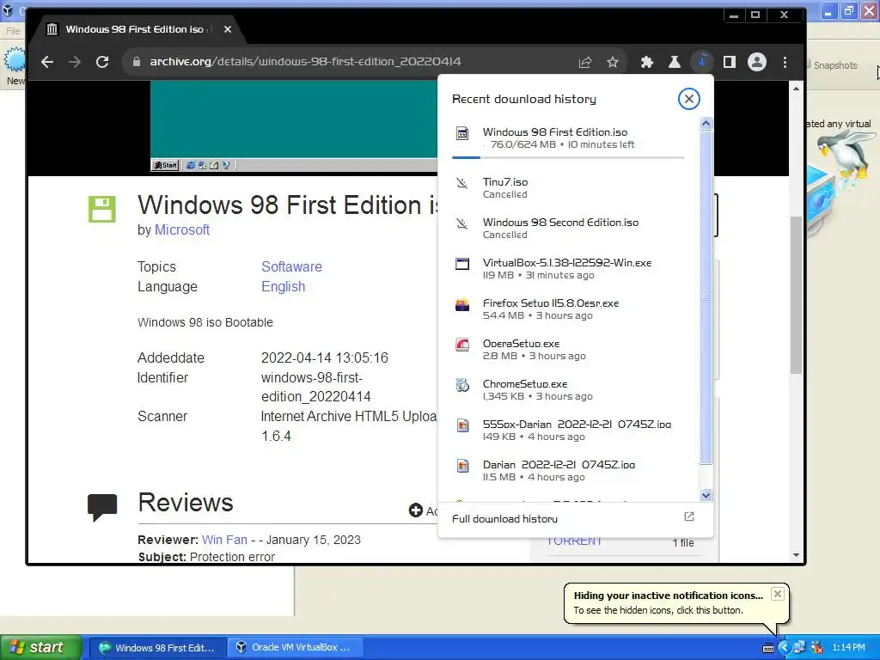Viewport: 880px width, 660px height.
Task: Bookmark this page with the star icon
Action: point(613,62)
